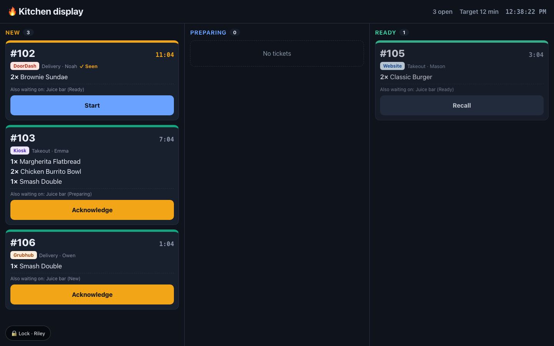Screen dimensions: 554x346
Task: Click the 3:04 timer on ticket #105
Action: coord(536,55)
